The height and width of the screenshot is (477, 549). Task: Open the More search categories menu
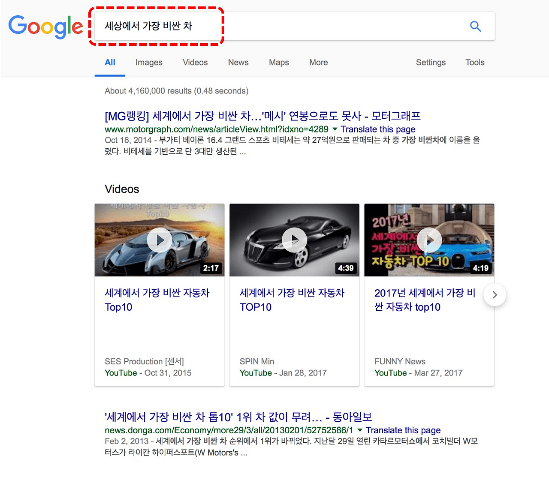click(318, 63)
